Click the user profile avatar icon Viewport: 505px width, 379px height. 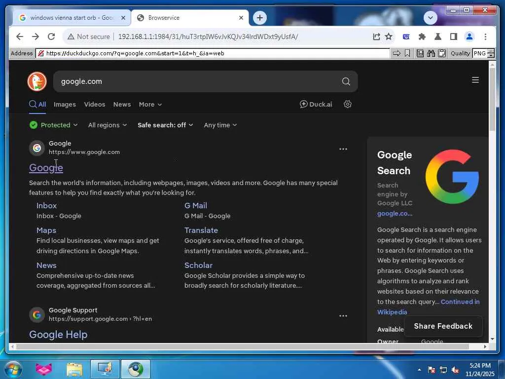(469, 37)
